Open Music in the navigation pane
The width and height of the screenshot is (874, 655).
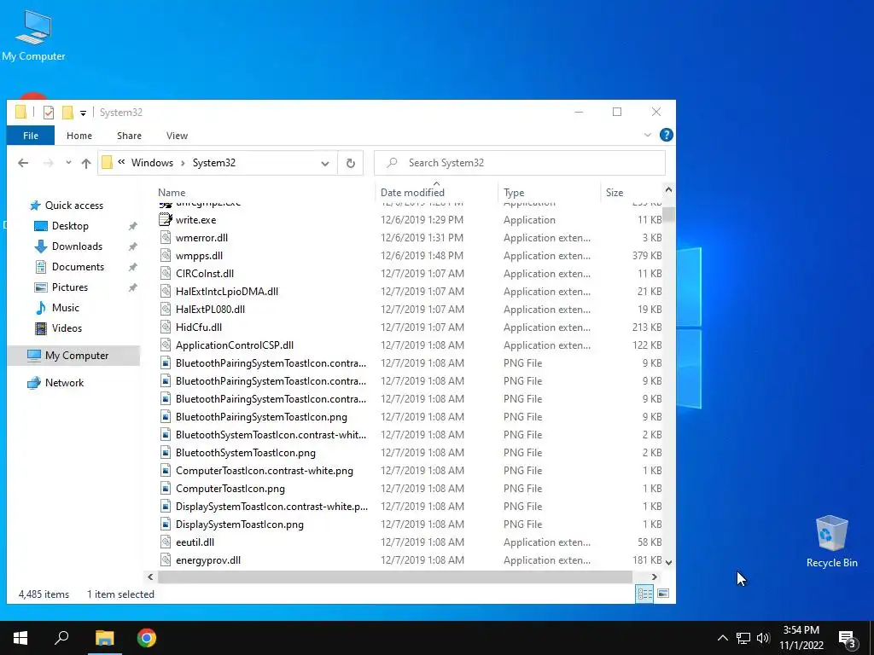click(x=65, y=307)
